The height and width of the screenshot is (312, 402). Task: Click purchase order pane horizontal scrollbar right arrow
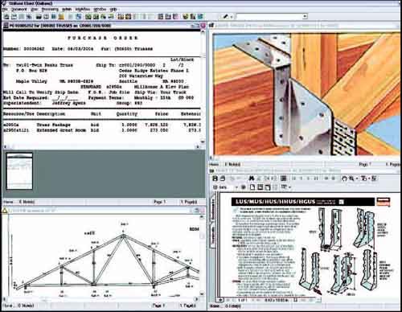coord(198,146)
